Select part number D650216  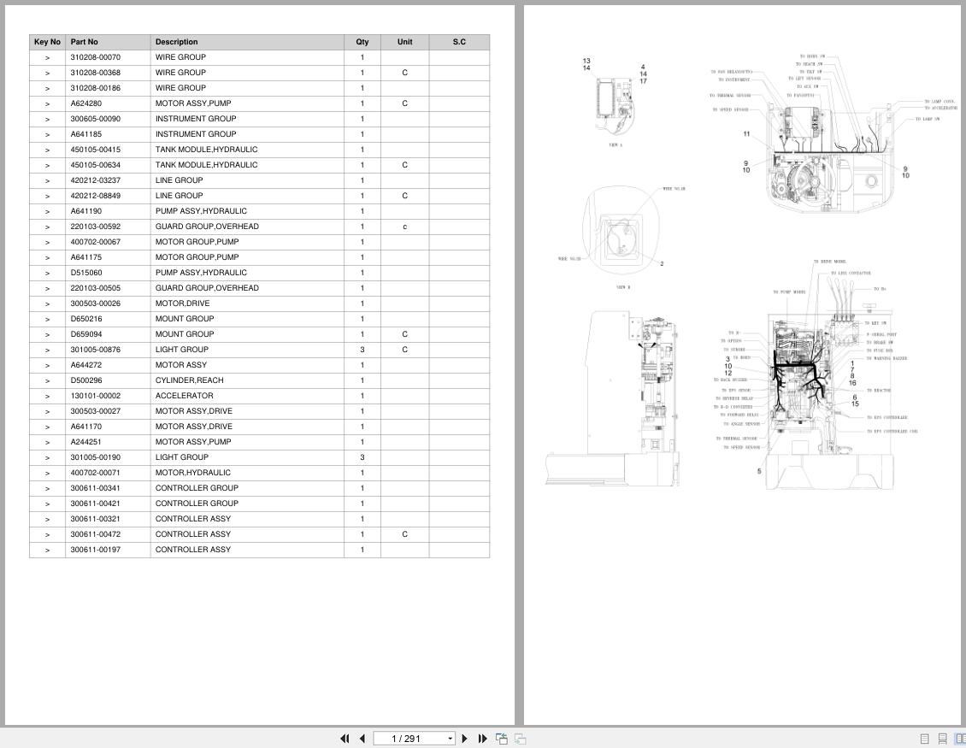coord(86,319)
